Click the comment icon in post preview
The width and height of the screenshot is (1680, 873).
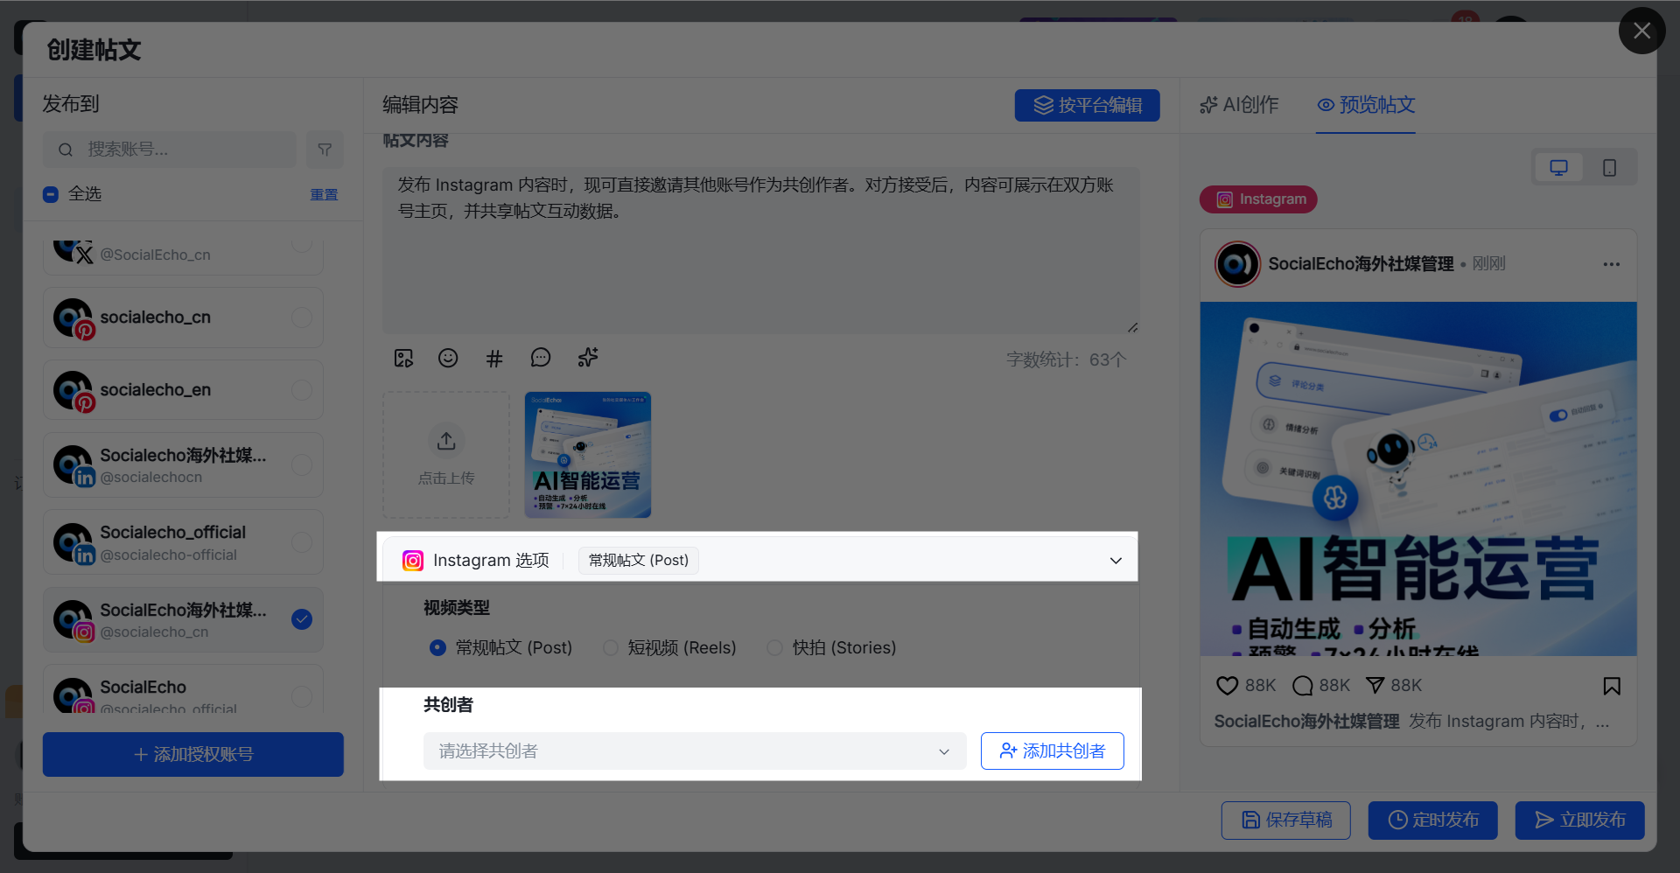point(1303,686)
